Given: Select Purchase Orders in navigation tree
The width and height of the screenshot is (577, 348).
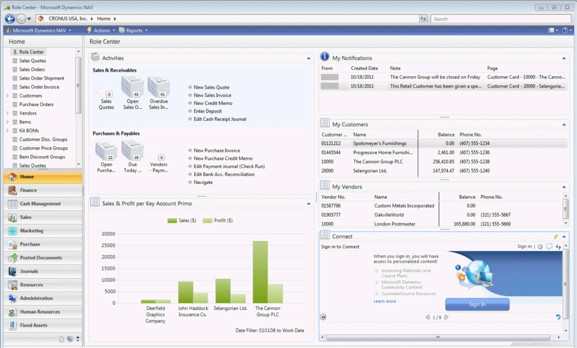Looking at the screenshot, I should coord(36,104).
